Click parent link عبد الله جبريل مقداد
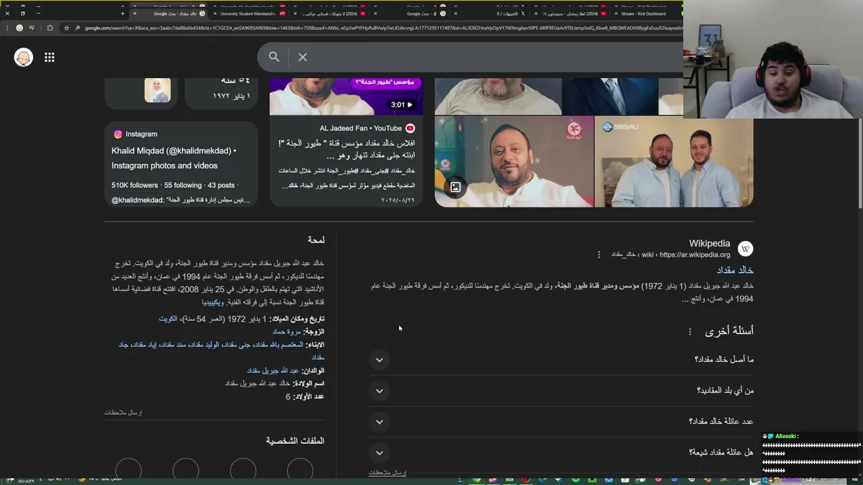The height and width of the screenshot is (485, 863). pos(272,370)
